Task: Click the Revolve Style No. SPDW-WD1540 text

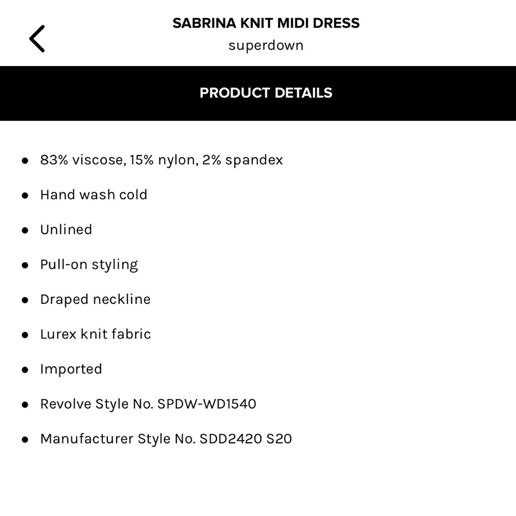Action: (149, 404)
